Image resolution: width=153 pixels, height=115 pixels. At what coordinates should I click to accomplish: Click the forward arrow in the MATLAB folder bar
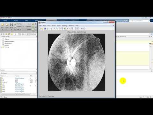click(4, 34)
